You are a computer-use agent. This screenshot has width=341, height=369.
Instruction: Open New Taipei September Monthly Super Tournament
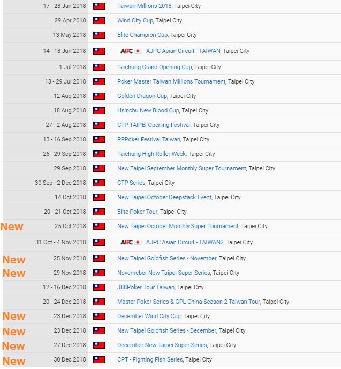(182, 168)
